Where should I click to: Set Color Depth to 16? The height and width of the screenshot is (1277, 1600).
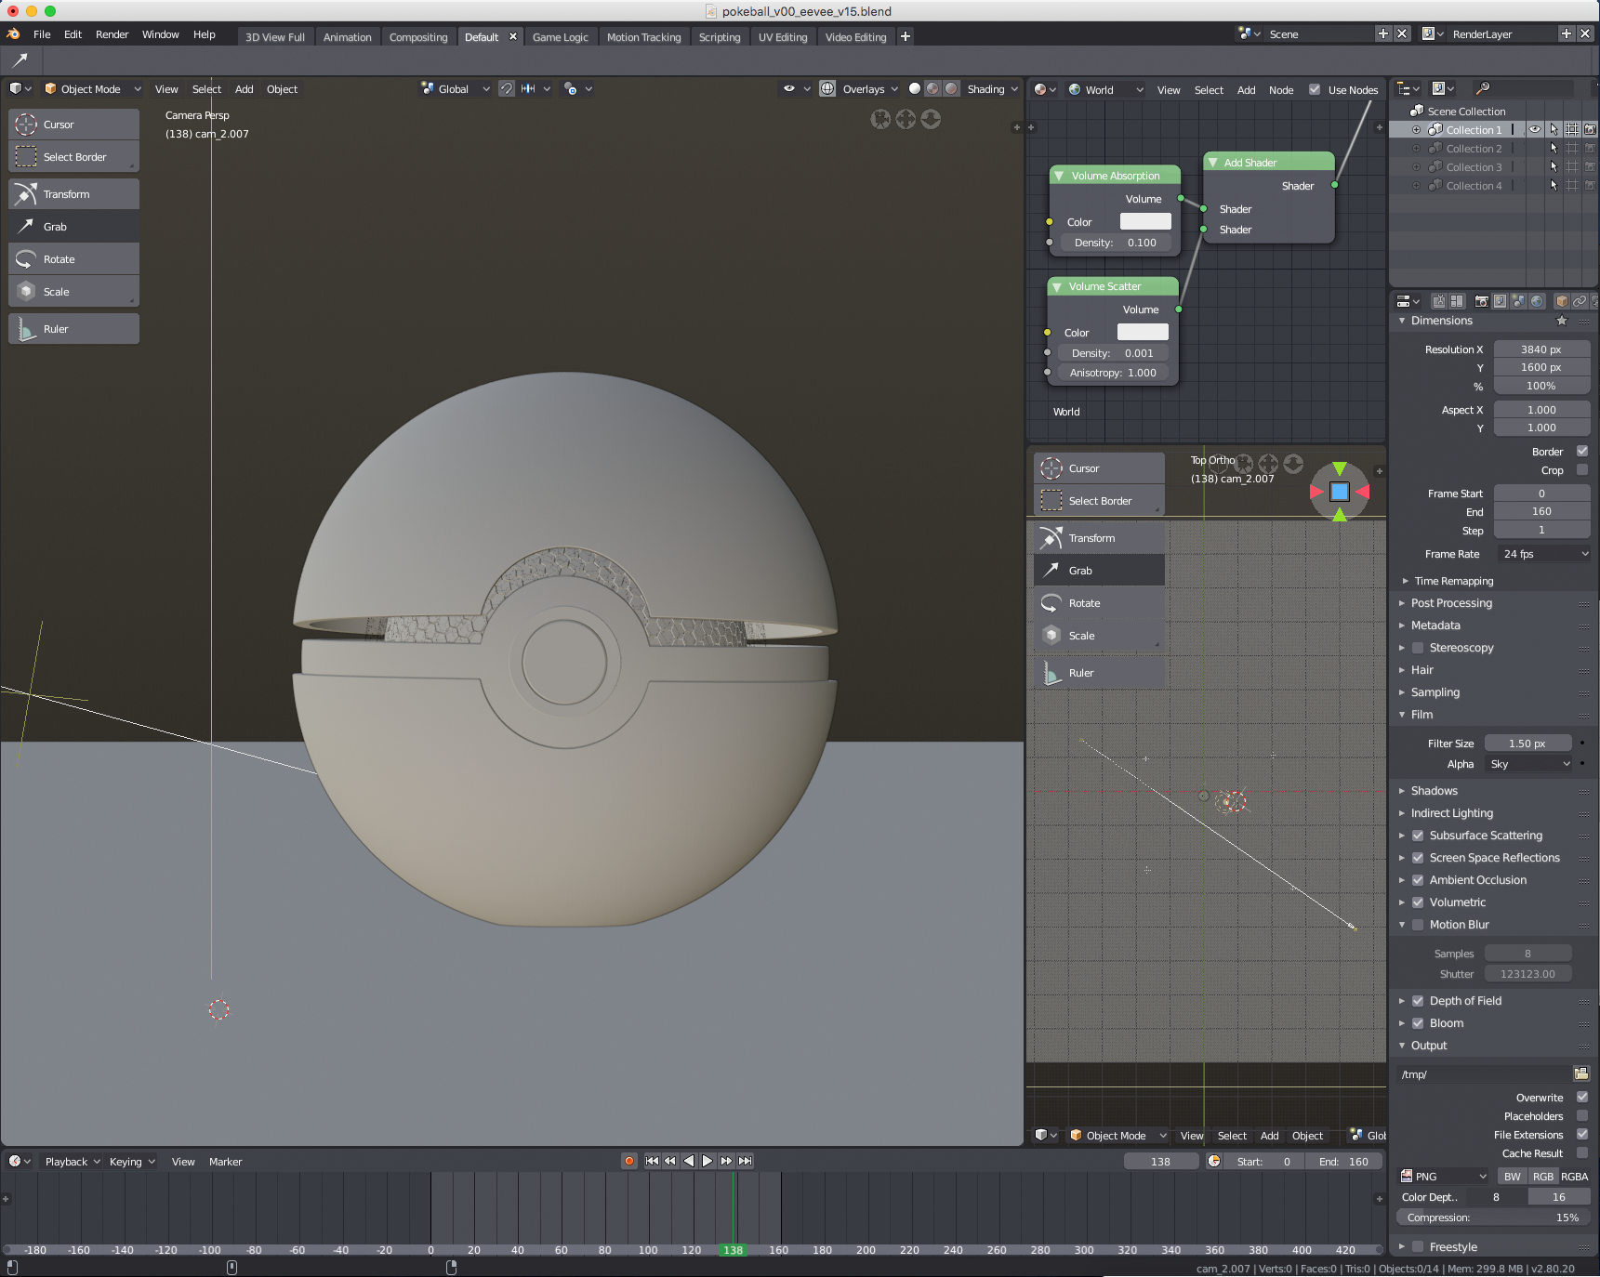[1559, 1197]
